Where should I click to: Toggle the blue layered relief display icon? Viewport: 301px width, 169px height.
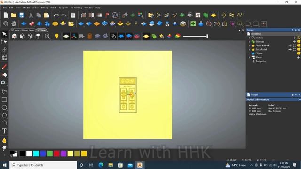pos(129,36)
